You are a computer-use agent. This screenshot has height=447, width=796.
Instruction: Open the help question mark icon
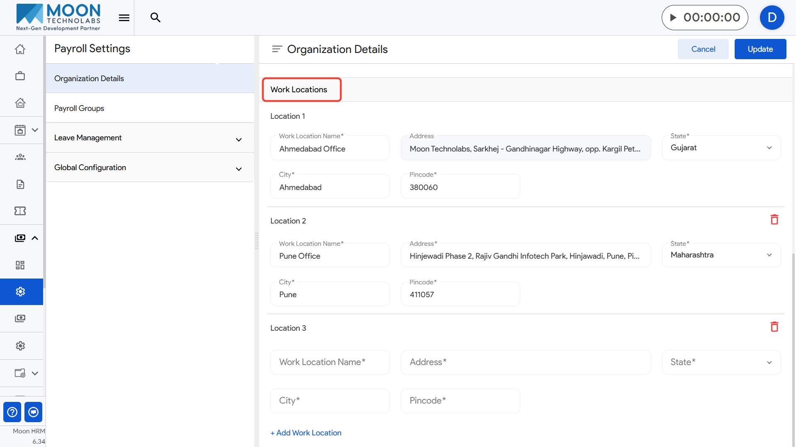click(12, 412)
